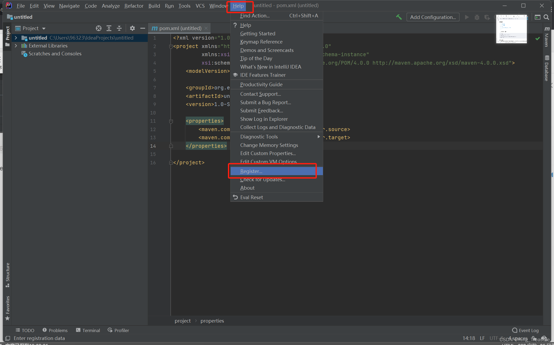Click the project breadcrumb
Image resolution: width=554 pixels, height=345 pixels.
point(183,321)
